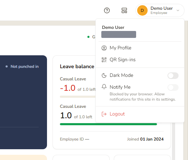Viewport: 188px width, 160px height.
Task: Collapse the Demo User account dropdown chevron
Action: click(x=178, y=10)
